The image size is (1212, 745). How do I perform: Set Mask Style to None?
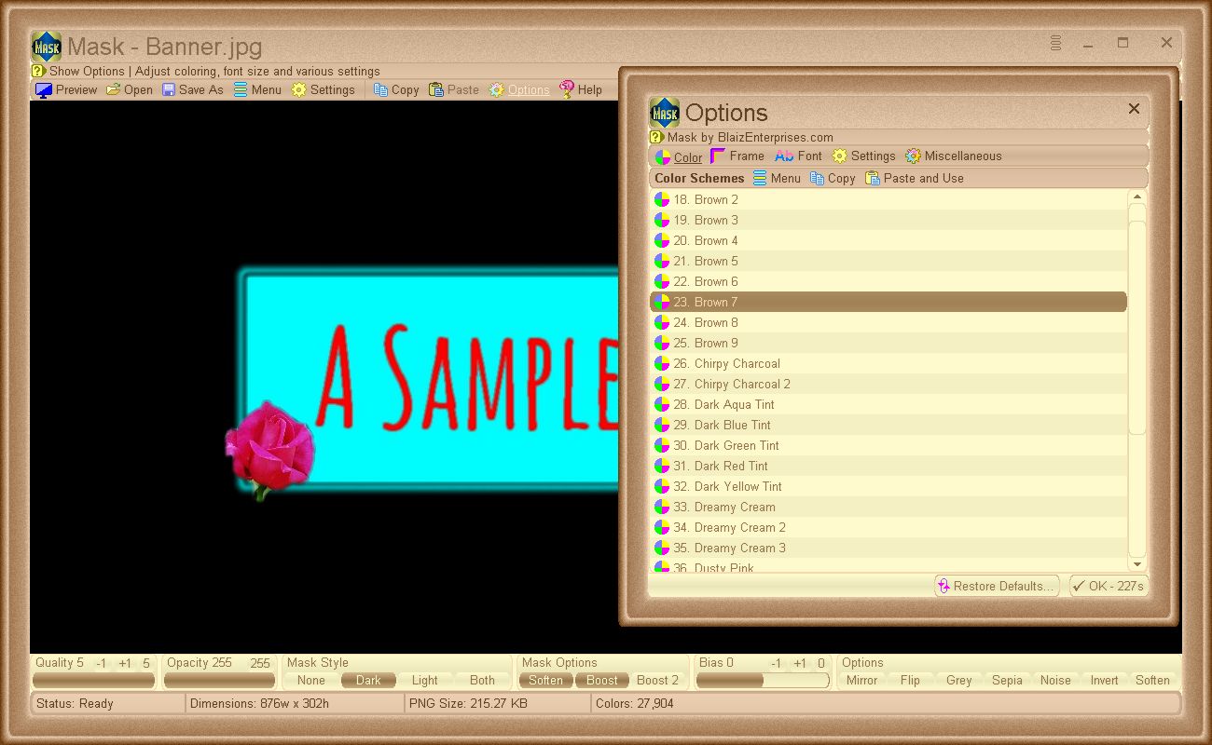(x=311, y=681)
